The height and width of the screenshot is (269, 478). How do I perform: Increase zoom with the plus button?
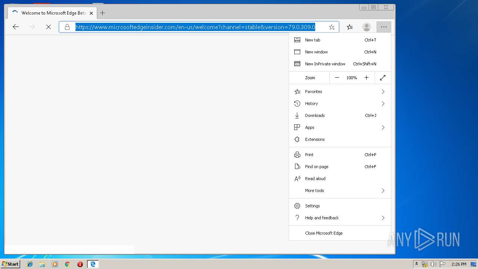pos(366,78)
